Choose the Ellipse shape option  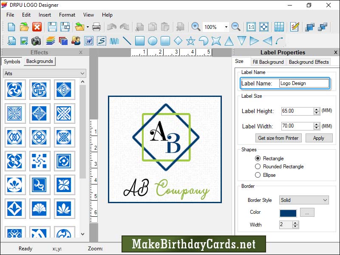point(258,175)
